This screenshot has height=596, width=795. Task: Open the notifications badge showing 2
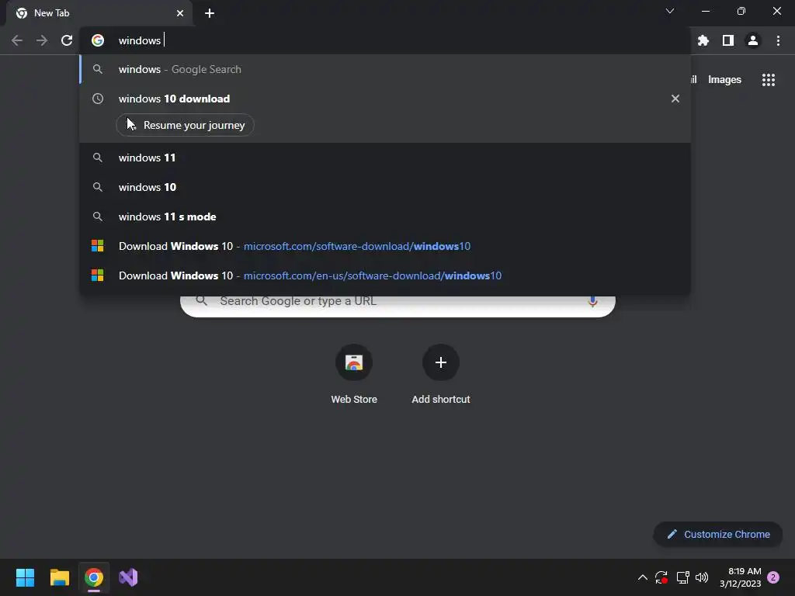pos(773,577)
